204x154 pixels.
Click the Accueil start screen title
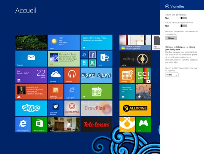pyautogui.click(x=26, y=11)
